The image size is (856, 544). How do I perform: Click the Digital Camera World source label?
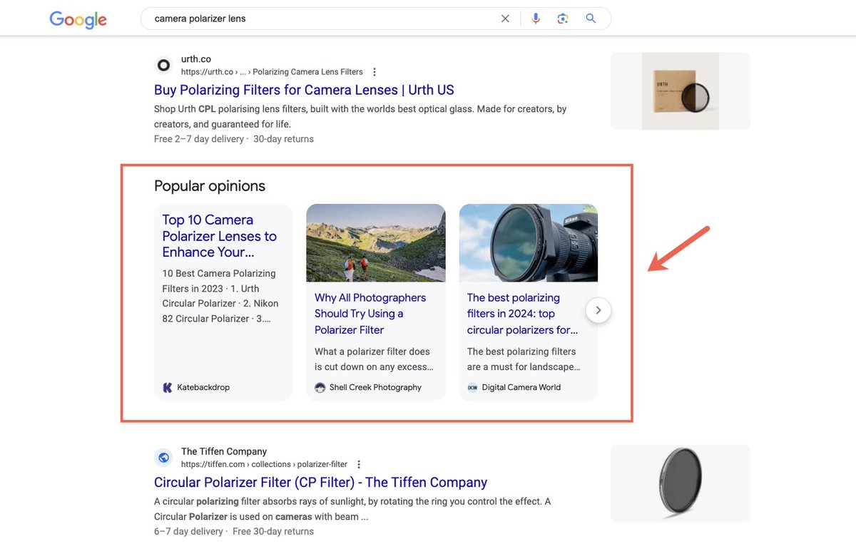521,388
